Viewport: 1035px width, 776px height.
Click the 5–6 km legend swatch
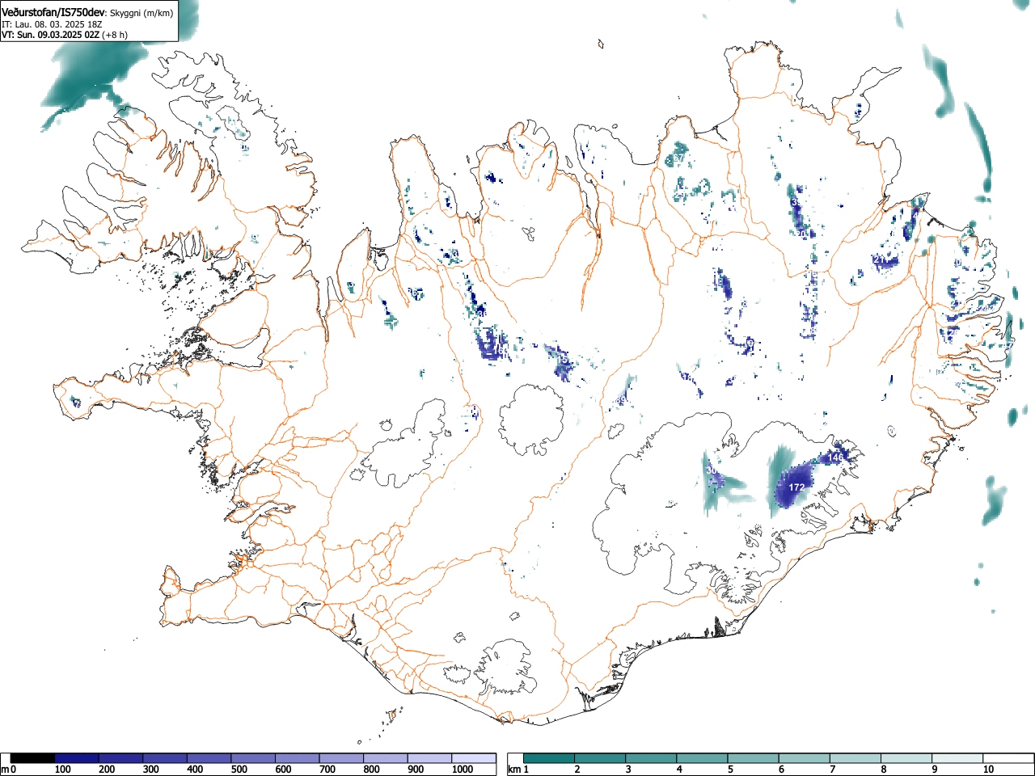coord(753,758)
